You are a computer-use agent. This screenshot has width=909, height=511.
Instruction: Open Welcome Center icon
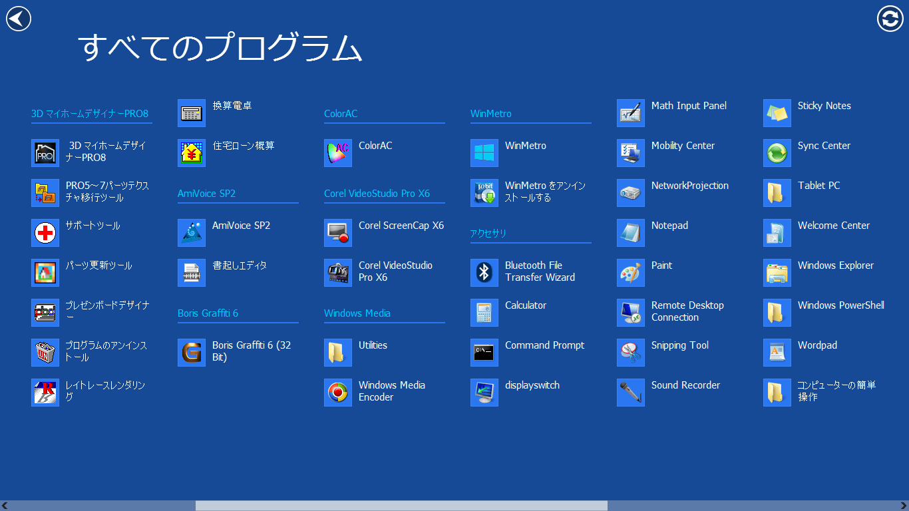tap(777, 233)
